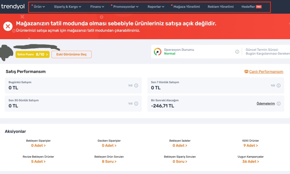Open Bekleyen Ürün Soruları 8 Soru

coord(109,161)
